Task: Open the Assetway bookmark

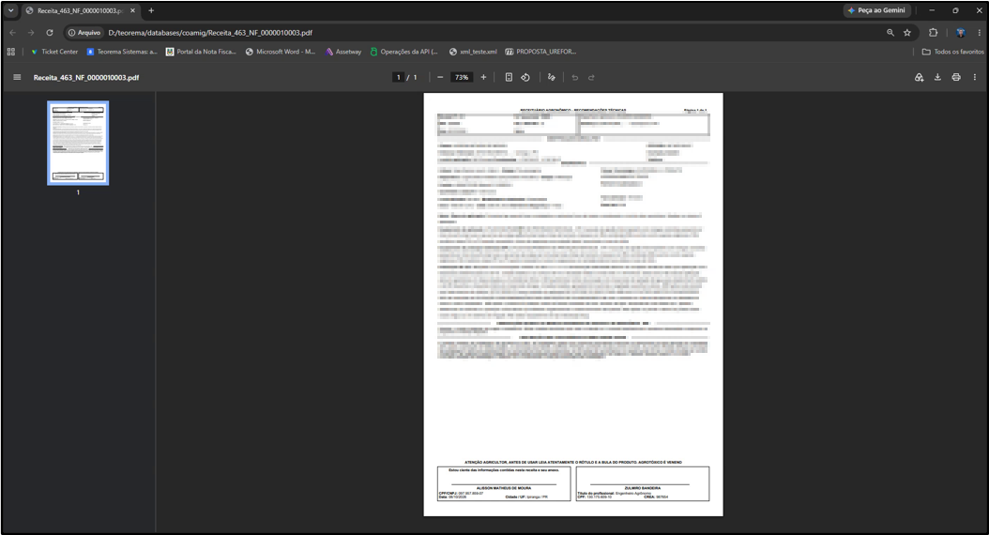Action: [343, 52]
